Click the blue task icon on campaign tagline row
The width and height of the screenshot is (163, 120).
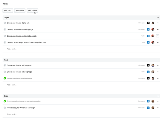148,101
